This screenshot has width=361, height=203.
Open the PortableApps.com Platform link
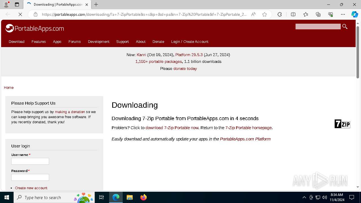click(245, 139)
